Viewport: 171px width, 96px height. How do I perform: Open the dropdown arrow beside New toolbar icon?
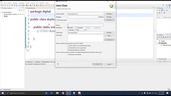(x=3, y=5)
